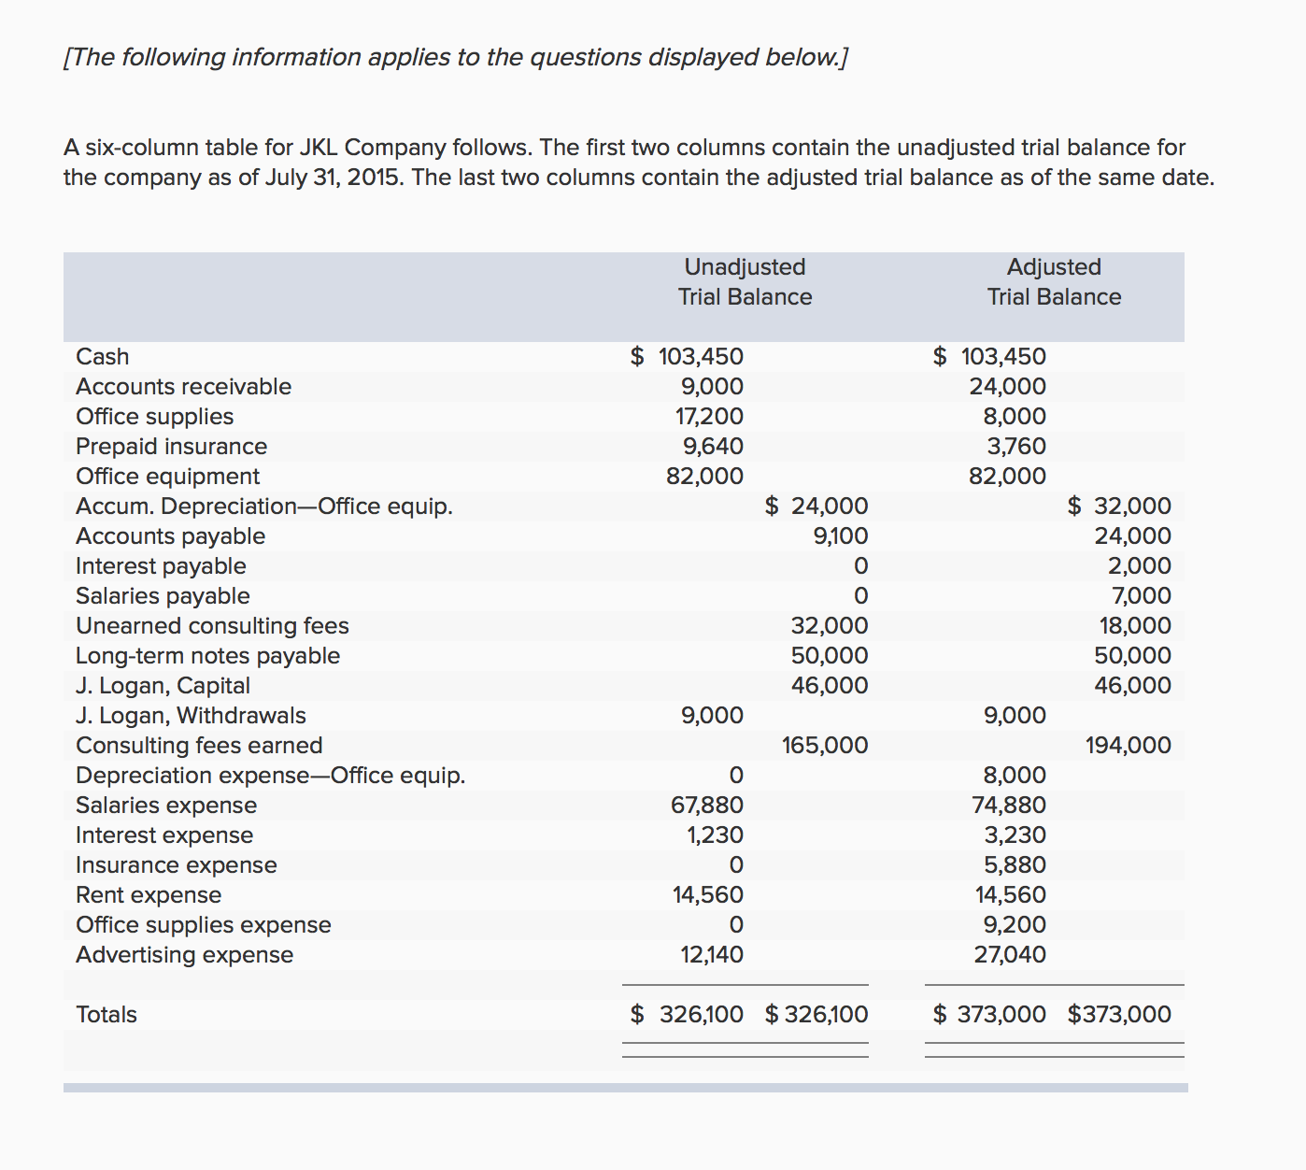Click the adjusted credit total $373,000
Image resolution: width=1306 pixels, height=1170 pixels.
[1119, 1015]
